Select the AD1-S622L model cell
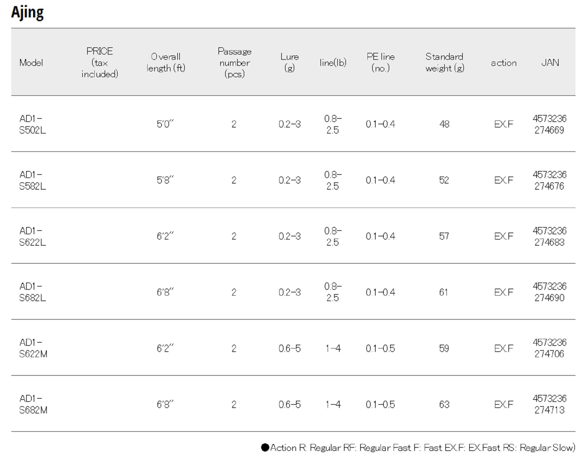 32,236
